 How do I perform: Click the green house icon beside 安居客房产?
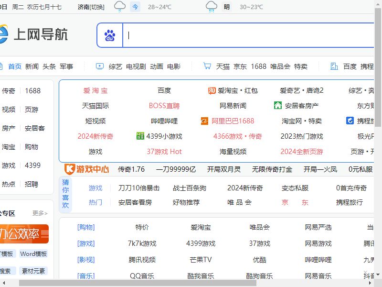point(278,105)
